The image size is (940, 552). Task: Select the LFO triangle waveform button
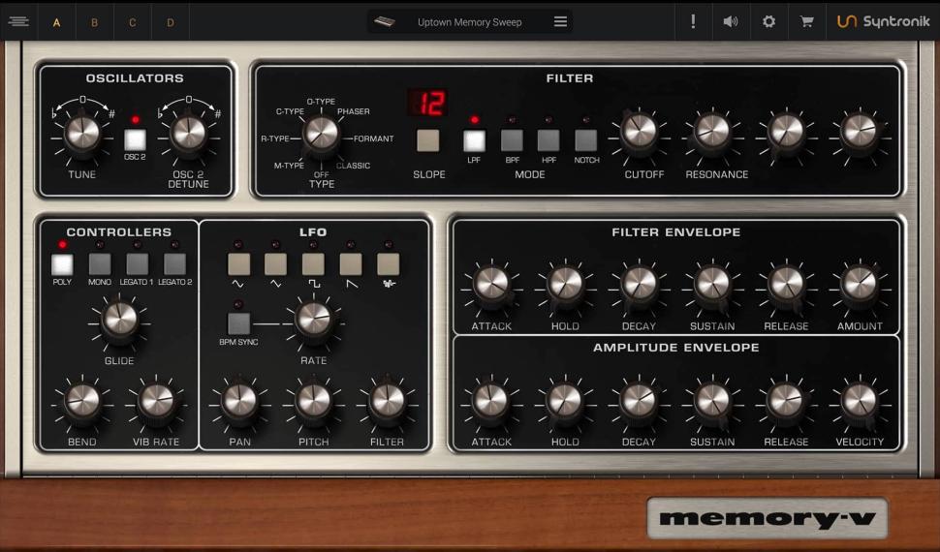pyautogui.click(x=276, y=264)
